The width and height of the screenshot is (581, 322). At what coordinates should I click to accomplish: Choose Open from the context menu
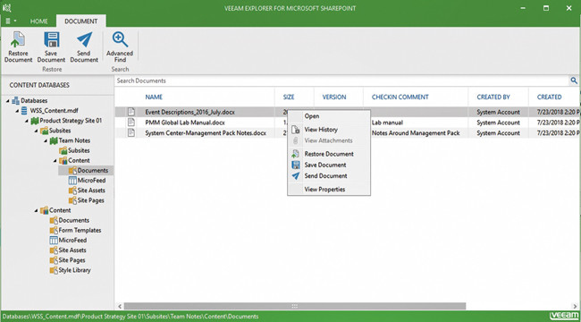329,116
